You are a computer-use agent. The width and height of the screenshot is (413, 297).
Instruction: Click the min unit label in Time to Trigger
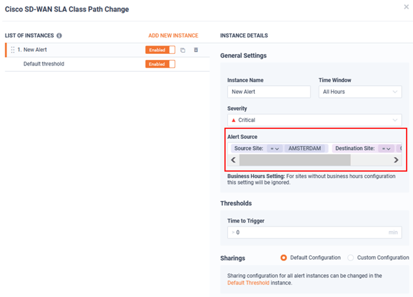pyautogui.click(x=393, y=232)
